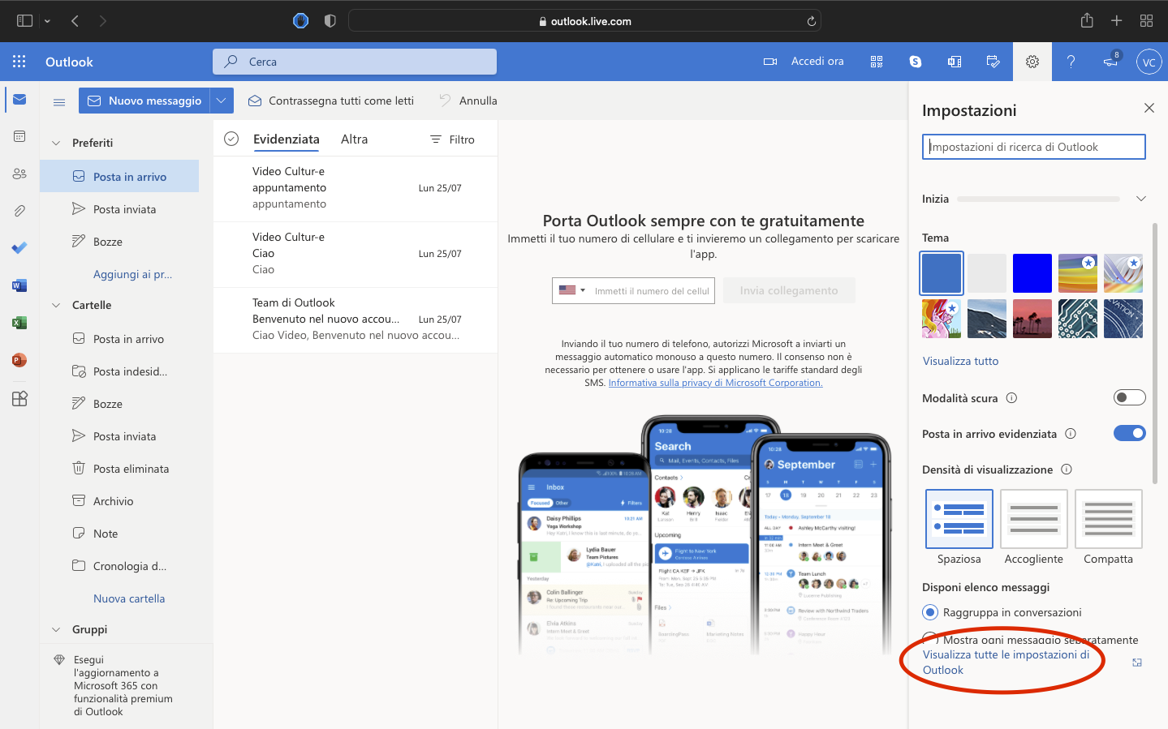The image size is (1168, 729).
Task: Open OneNote from the top toolbar
Action: (x=954, y=61)
